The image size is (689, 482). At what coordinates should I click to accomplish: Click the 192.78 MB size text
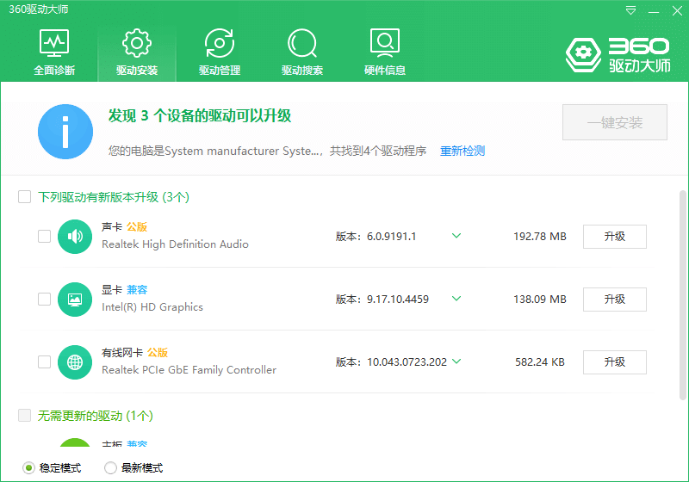click(x=540, y=237)
